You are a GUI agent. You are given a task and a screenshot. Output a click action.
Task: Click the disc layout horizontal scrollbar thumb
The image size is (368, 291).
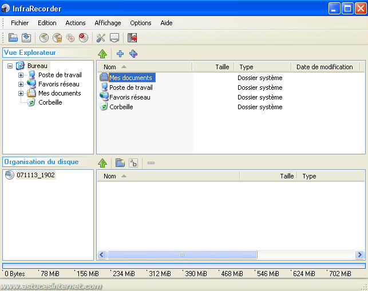[x=182, y=254]
